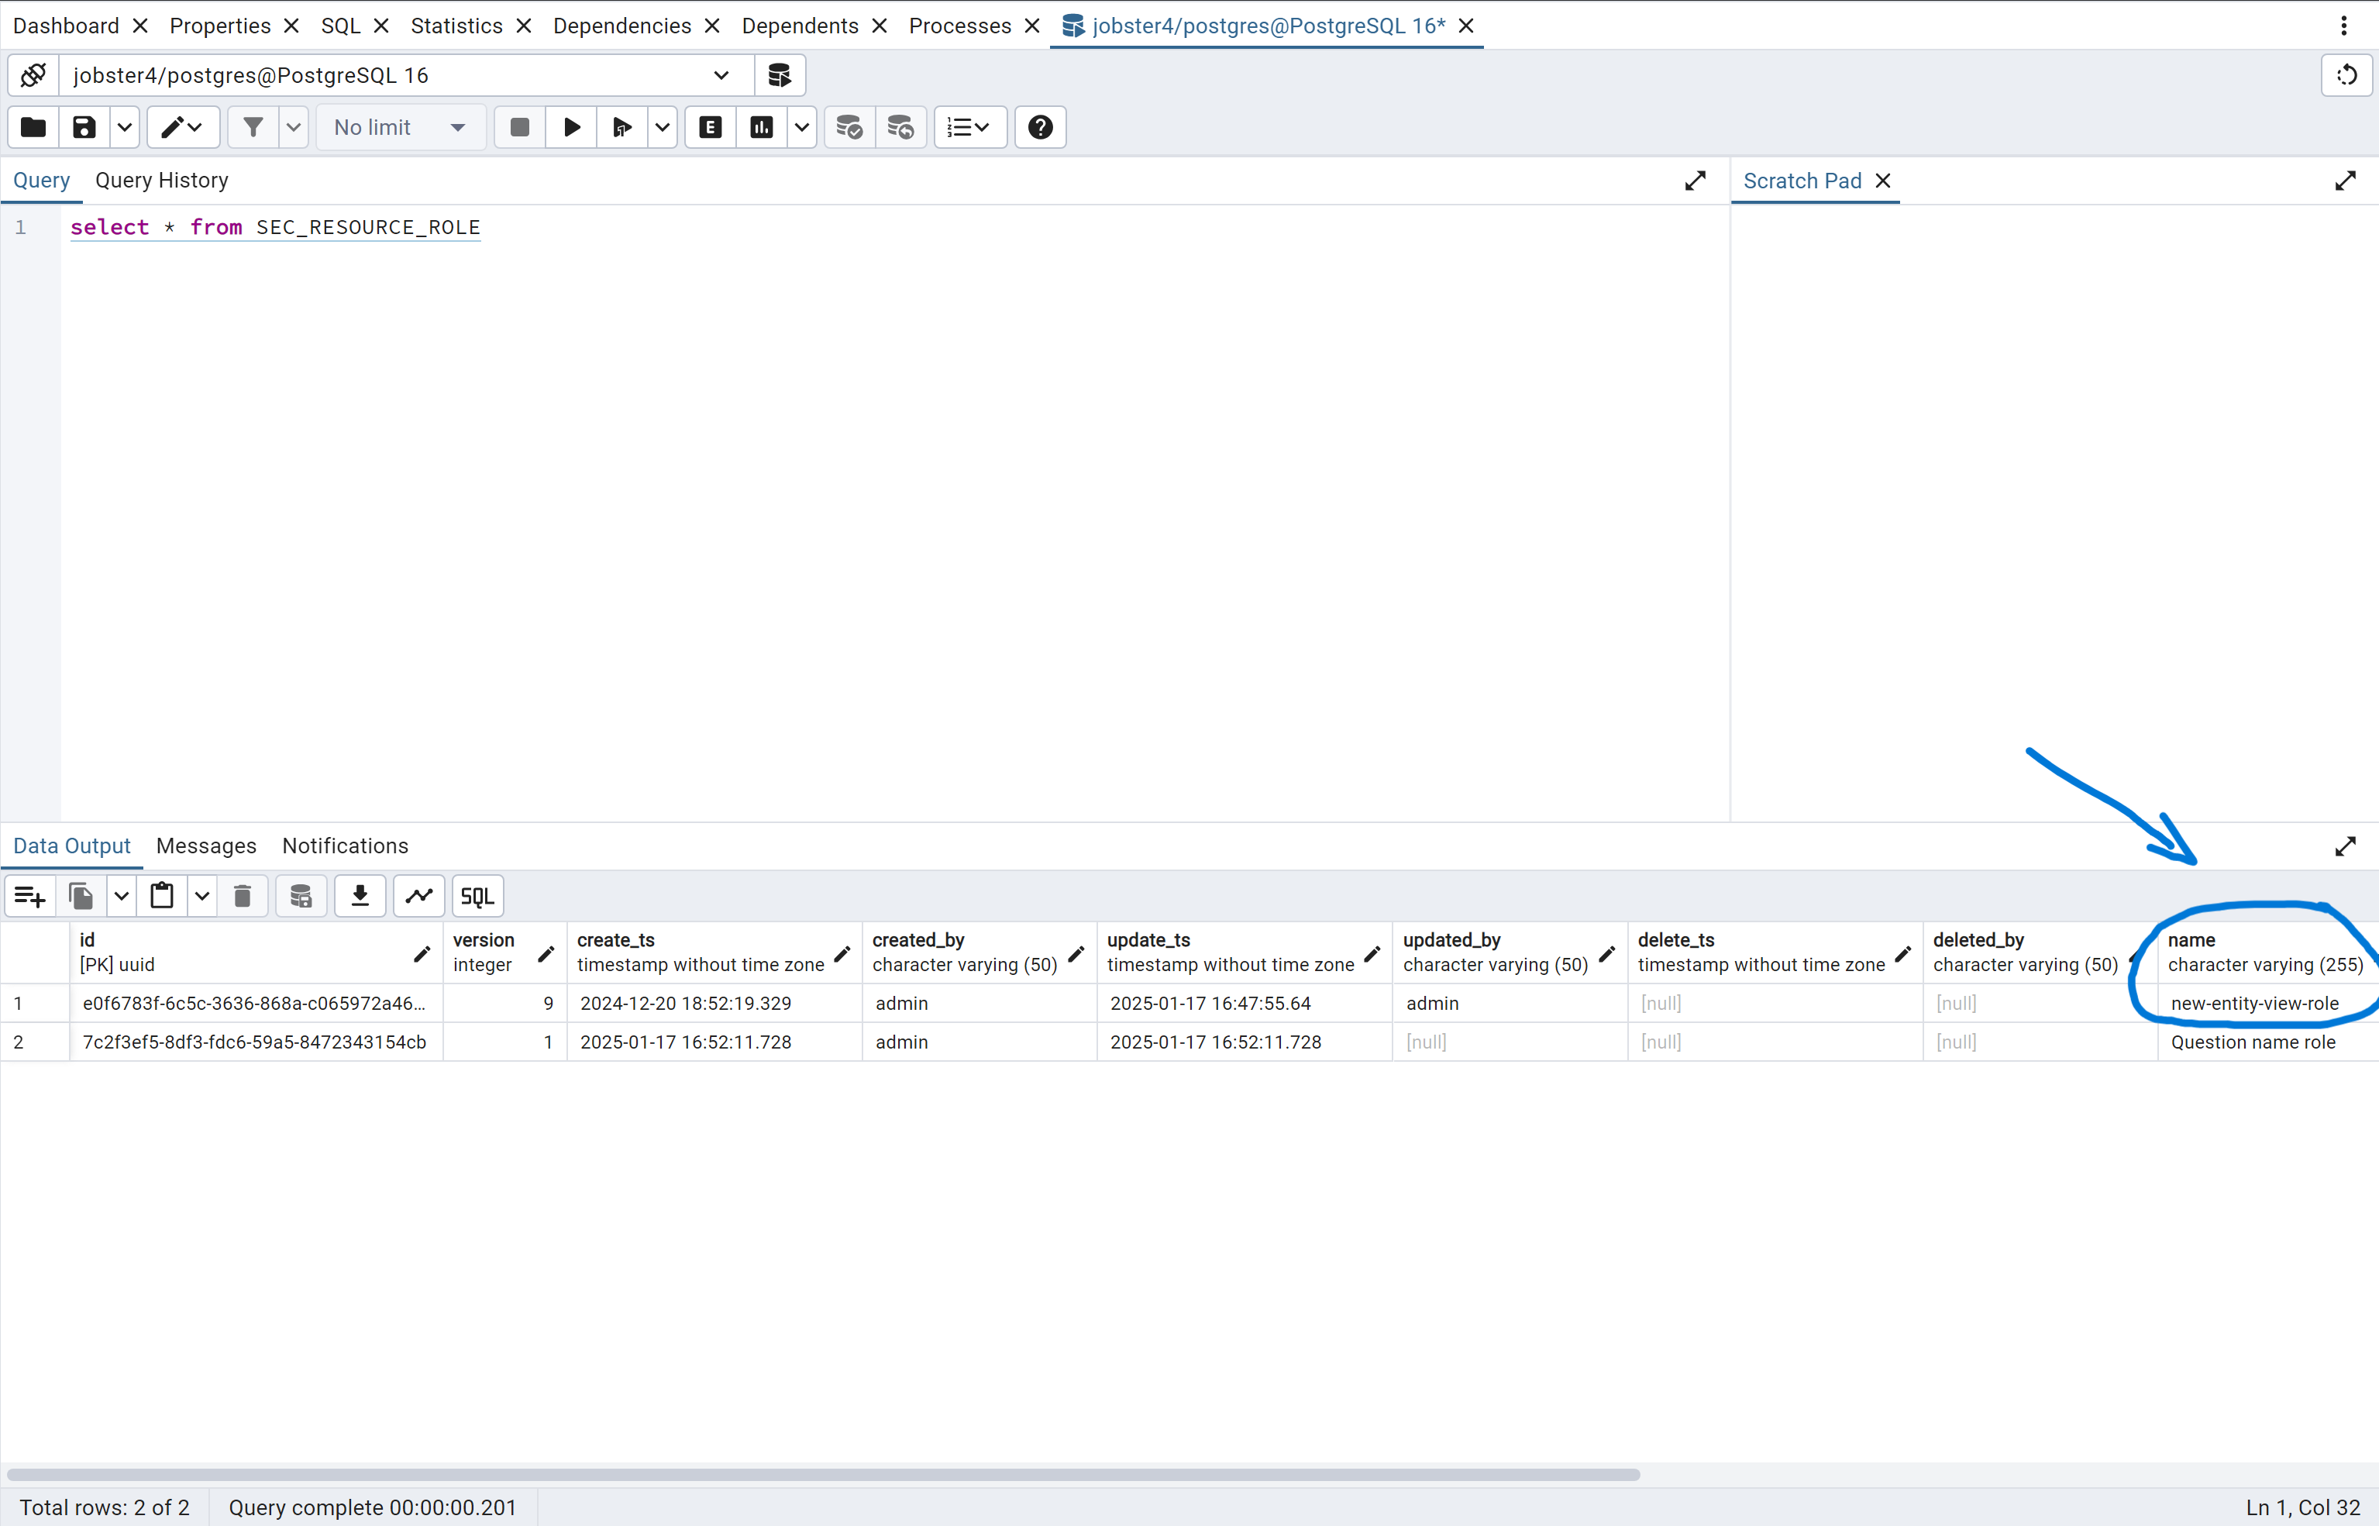Click the Explain Analyze chart icon

point(762,127)
